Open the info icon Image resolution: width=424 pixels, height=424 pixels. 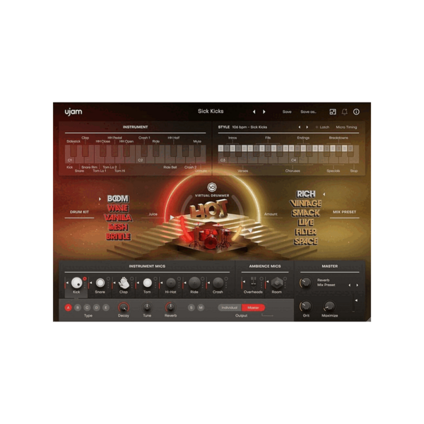(x=356, y=112)
